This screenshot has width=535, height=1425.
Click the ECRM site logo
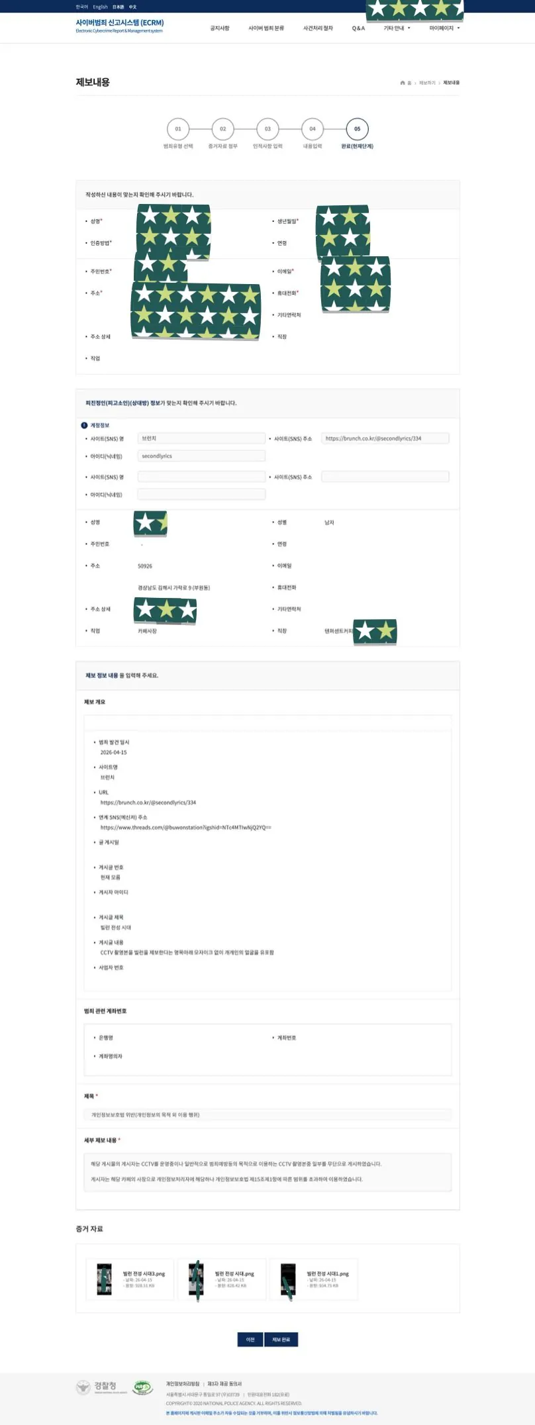coord(119,25)
